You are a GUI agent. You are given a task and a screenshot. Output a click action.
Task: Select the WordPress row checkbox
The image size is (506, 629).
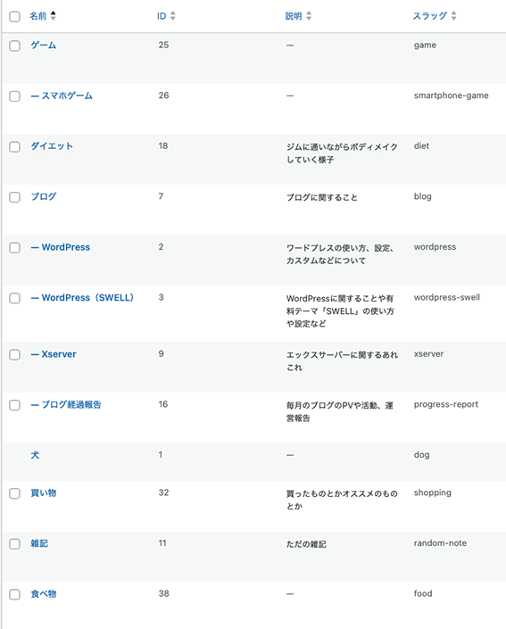point(15,247)
